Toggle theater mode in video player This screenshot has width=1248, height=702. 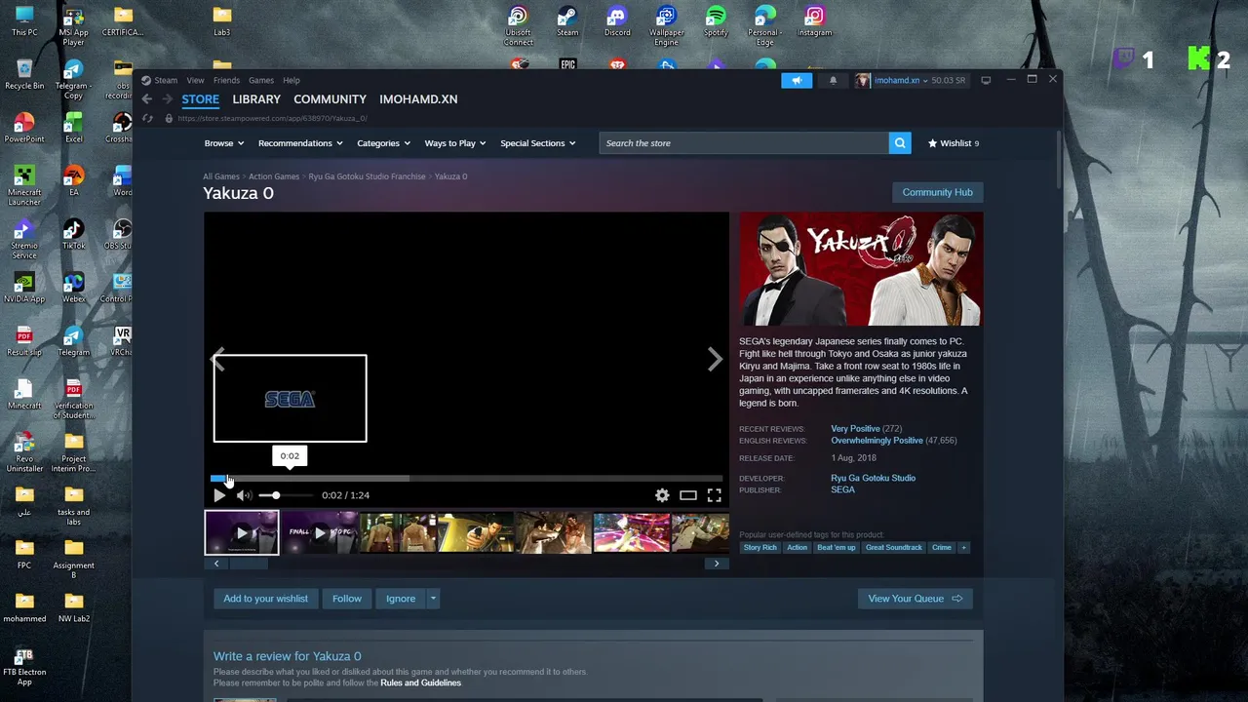point(688,495)
